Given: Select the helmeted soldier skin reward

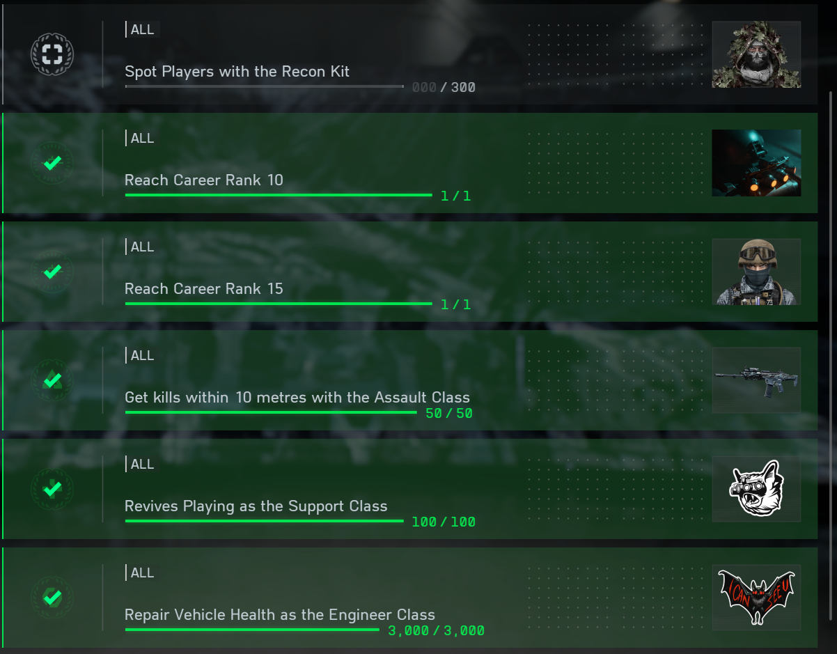Looking at the screenshot, I should (x=756, y=272).
